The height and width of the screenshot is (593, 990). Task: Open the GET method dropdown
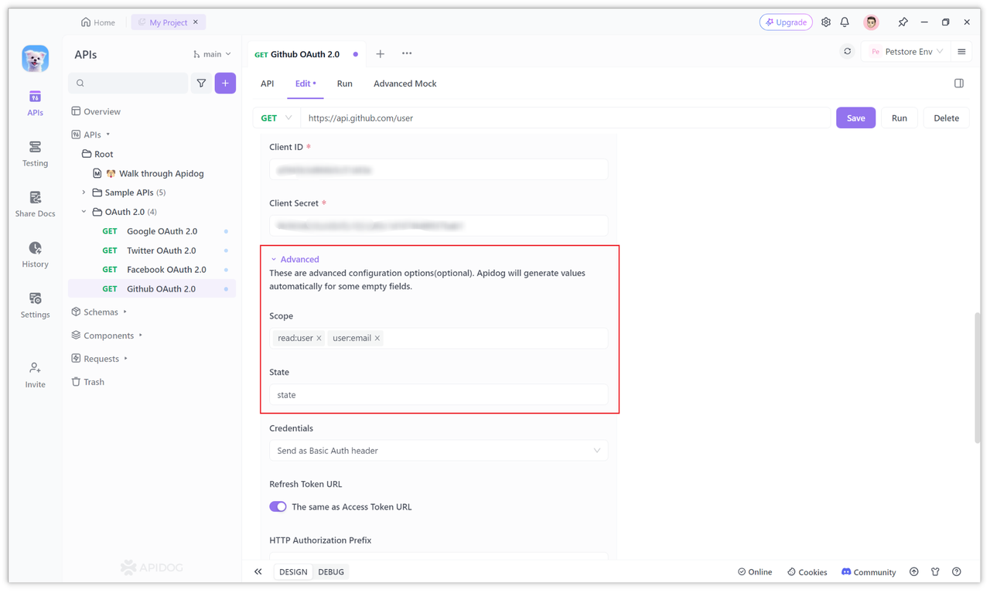tap(276, 118)
